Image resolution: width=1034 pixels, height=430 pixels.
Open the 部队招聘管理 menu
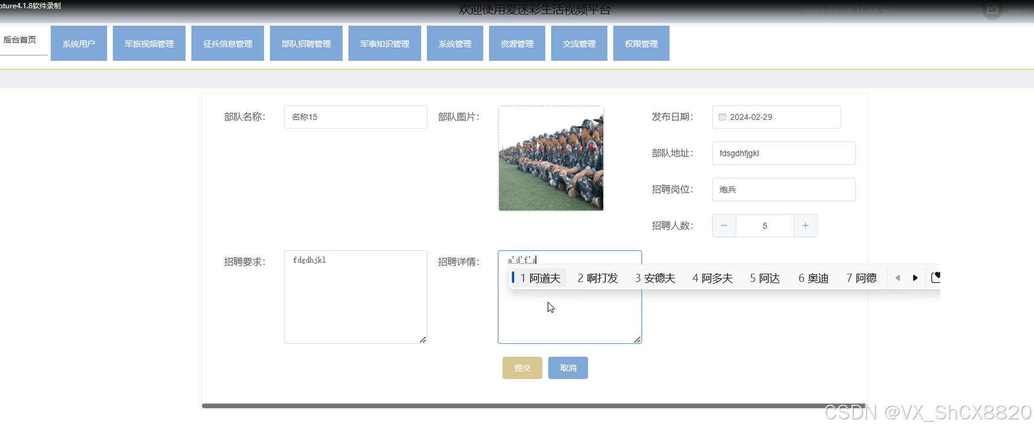click(306, 43)
